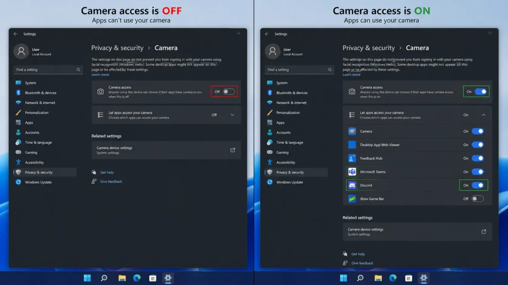Click the Feedback Hub app icon

pos(352,158)
